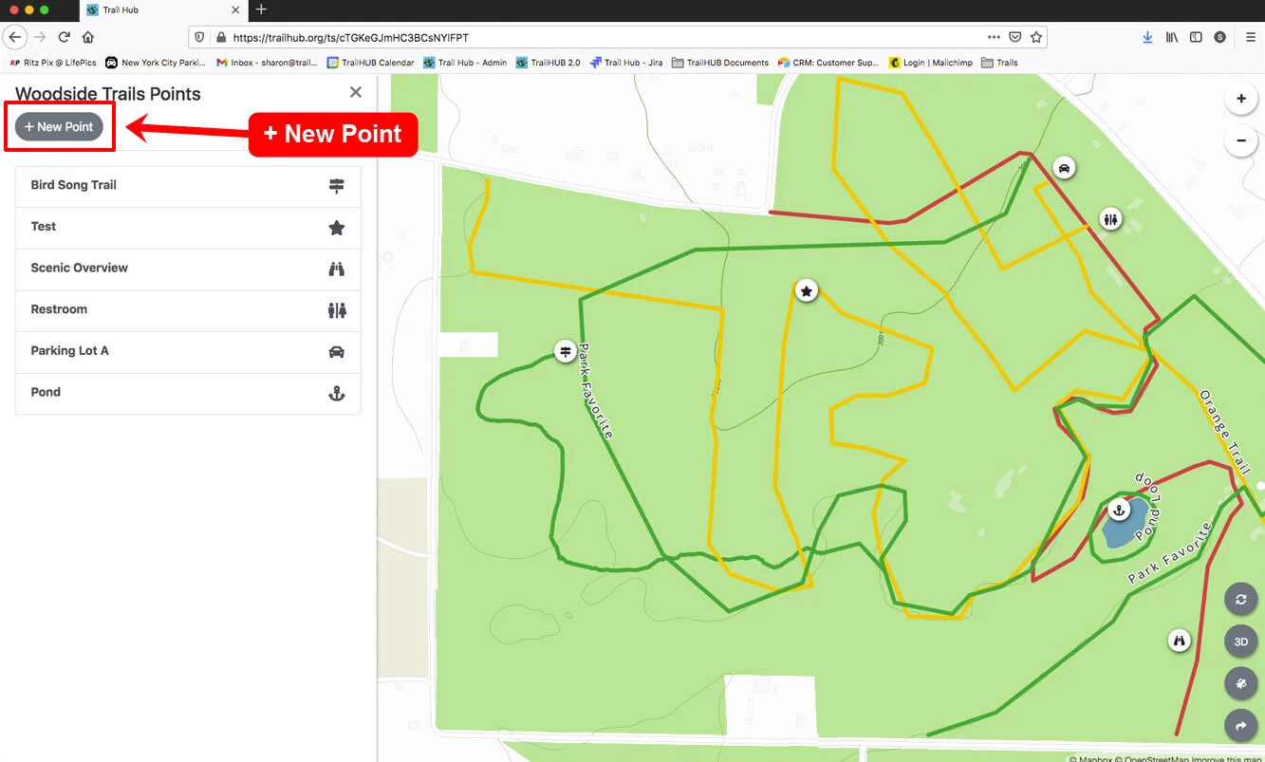Click the map refresh rotation icon
The width and height of the screenshot is (1265, 762).
(x=1240, y=600)
